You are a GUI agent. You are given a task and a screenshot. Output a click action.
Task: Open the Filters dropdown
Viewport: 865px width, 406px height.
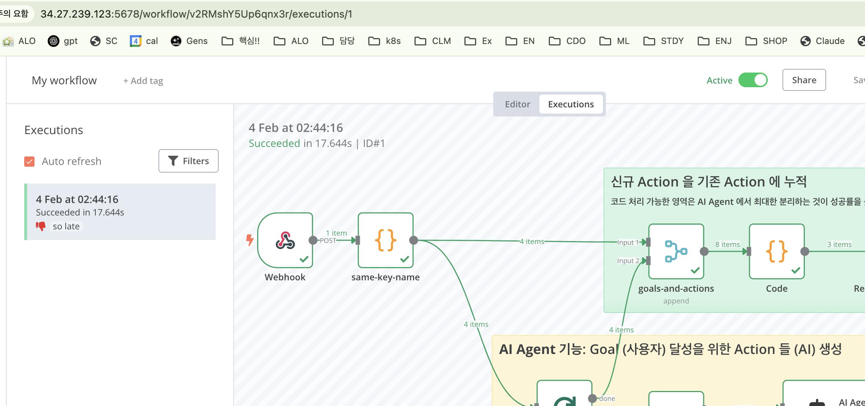click(x=188, y=161)
